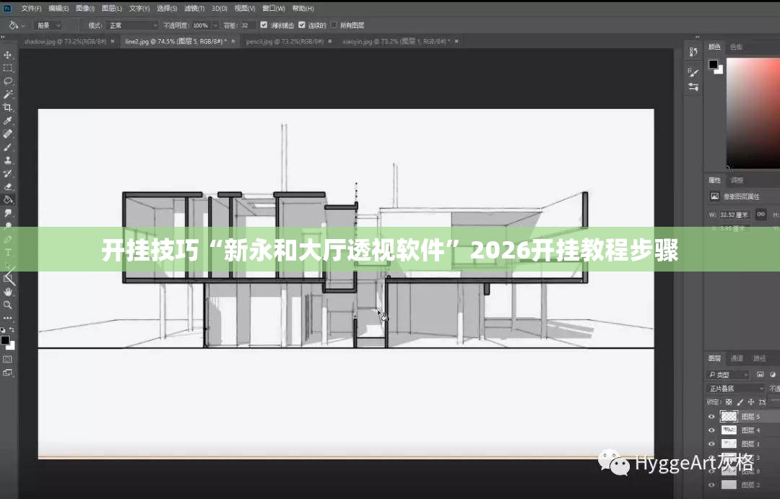Hide layer 图层 1 with eye icon
Screen dimensions: 780x499
pyautogui.click(x=711, y=444)
